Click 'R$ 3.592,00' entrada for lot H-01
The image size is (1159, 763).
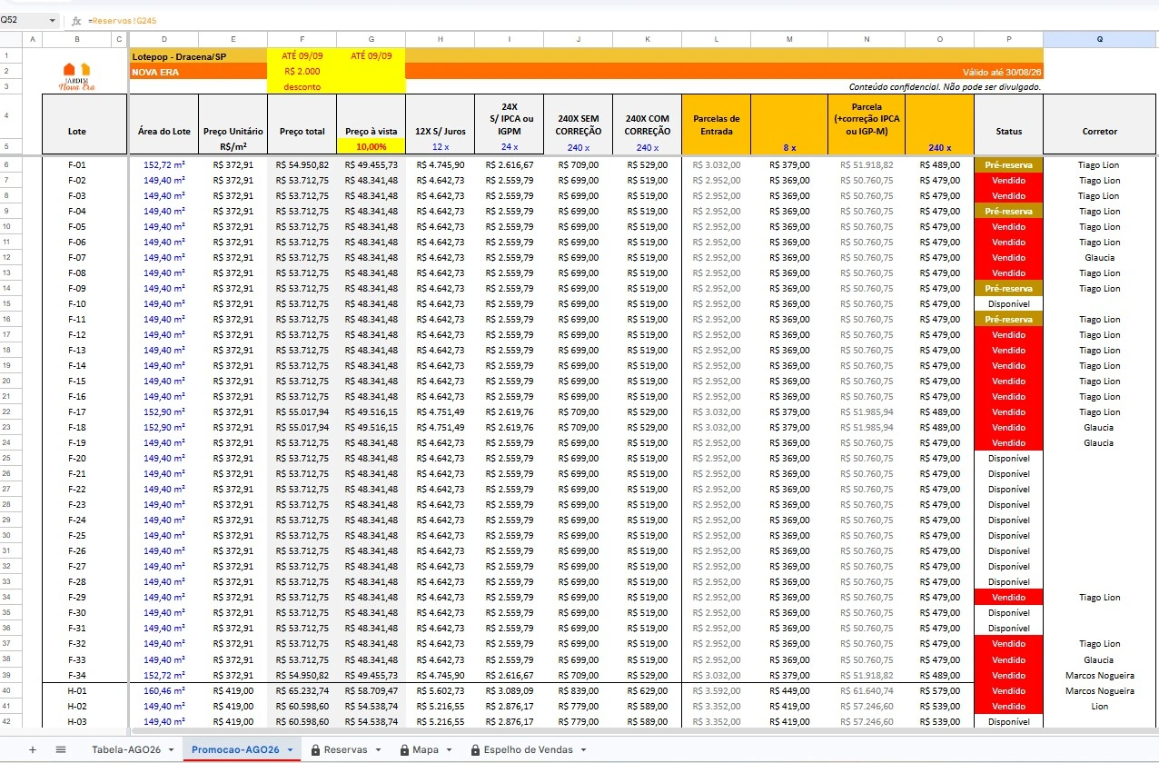pos(717,690)
